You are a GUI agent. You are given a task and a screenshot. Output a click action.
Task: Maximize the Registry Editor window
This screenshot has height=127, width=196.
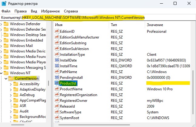(x=175, y=3)
